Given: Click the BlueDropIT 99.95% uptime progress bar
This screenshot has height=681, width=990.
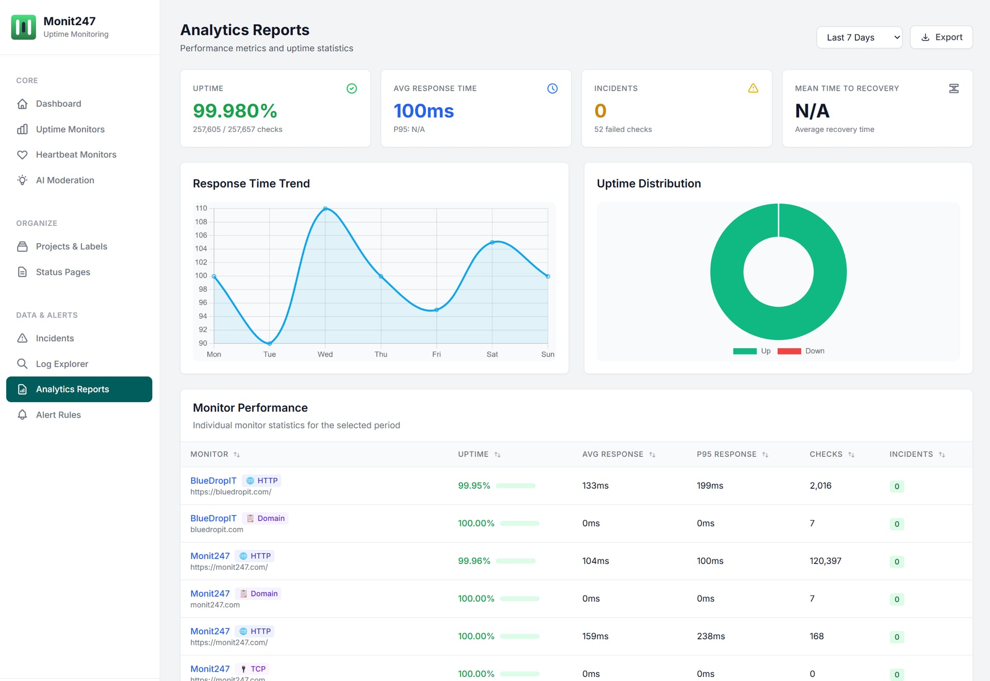Looking at the screenshot, I should (516, 486).
